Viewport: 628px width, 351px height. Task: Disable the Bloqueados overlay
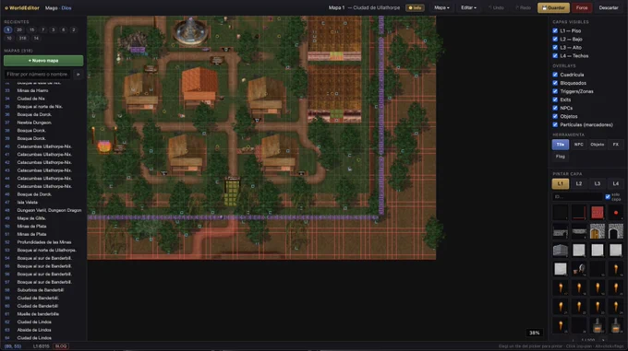[555, 83]
